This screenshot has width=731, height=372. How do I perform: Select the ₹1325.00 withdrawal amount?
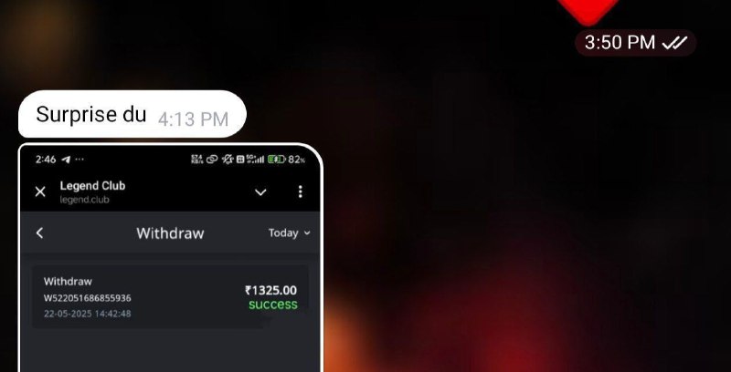pyautogui.click(x=270, y=290)
